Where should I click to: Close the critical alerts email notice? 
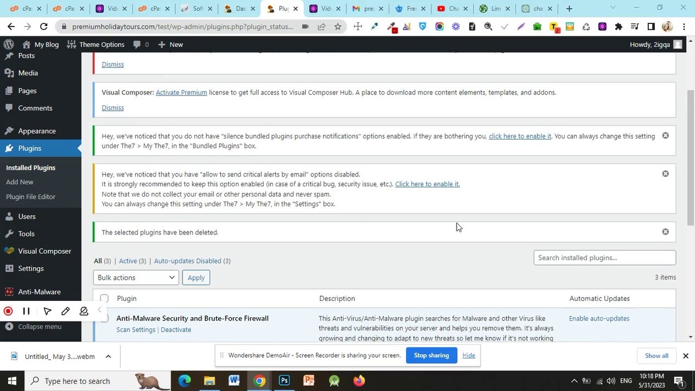[665, 174]
